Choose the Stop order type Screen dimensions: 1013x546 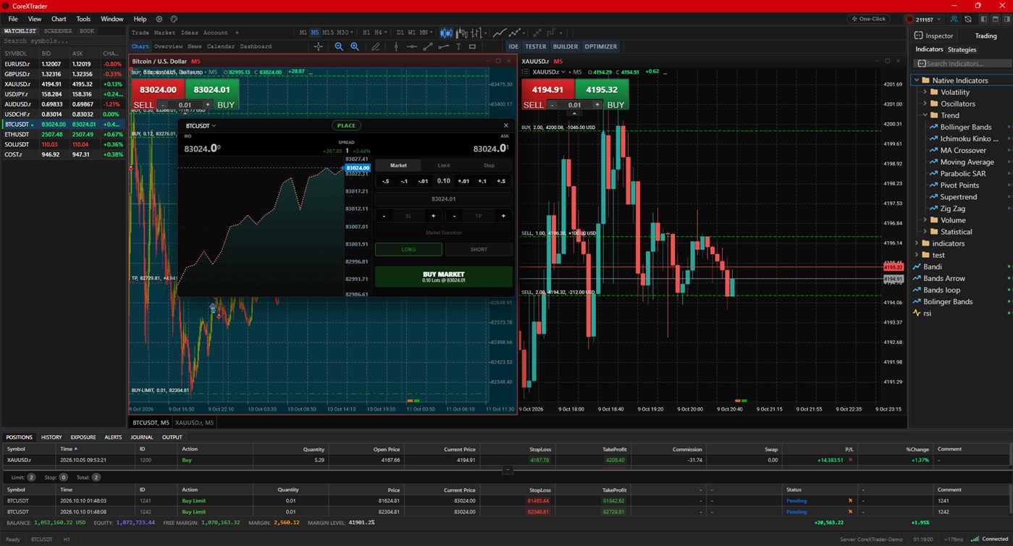point(489,165)
